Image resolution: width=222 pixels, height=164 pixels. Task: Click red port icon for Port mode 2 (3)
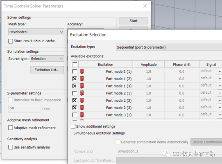[82, 108]
